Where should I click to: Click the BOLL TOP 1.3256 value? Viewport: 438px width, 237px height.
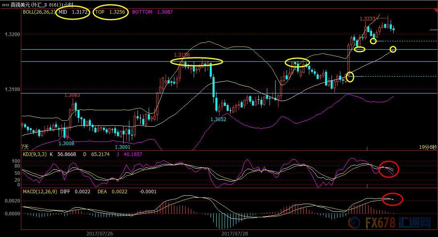click(111, 12)
